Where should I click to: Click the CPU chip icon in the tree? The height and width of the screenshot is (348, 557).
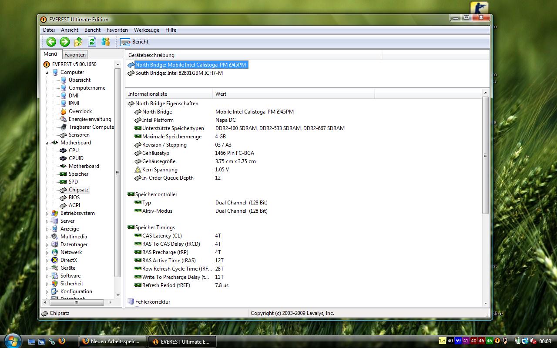[63, 151]
